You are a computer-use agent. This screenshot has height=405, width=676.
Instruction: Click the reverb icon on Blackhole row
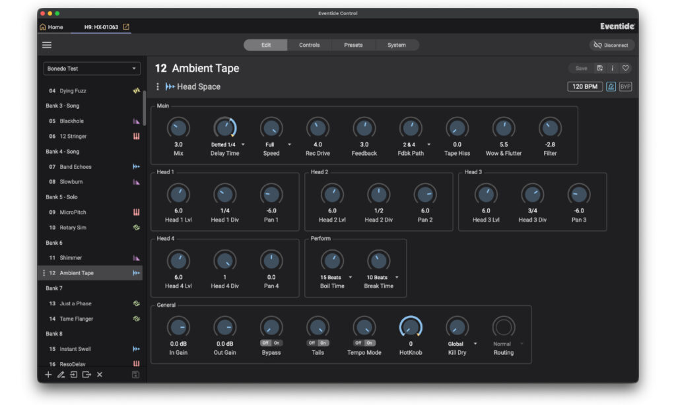pyautogui.click(x=136, y=121)
